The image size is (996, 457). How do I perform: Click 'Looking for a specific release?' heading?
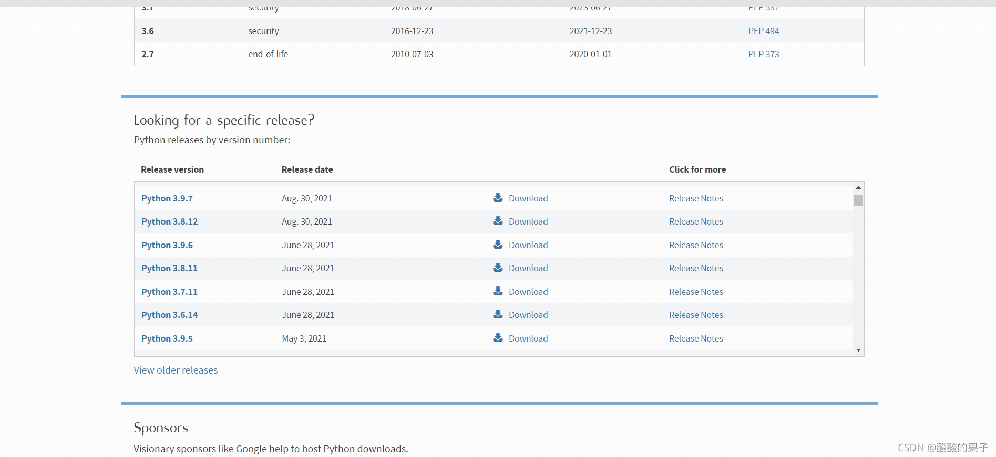pos(224,120)
